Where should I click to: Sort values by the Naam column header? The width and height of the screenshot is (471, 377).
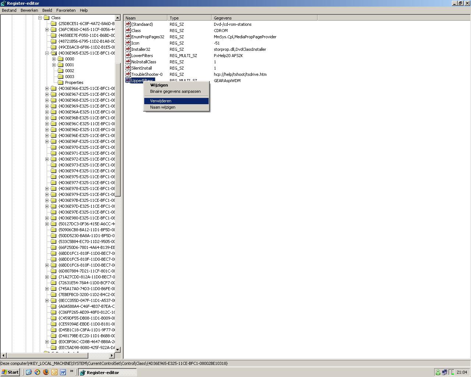146,18
